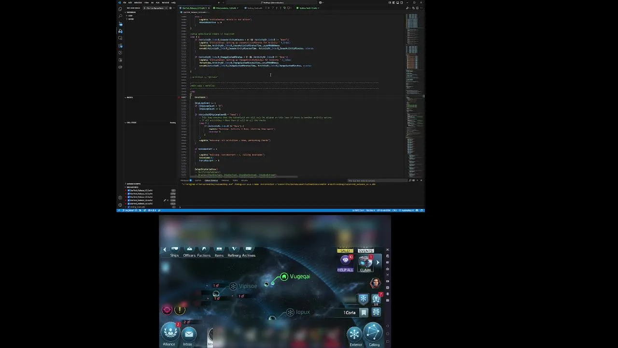This screenshot has height=348, width=618.
Task: Click the VS Code command center search box
Action: coord(271,2)
